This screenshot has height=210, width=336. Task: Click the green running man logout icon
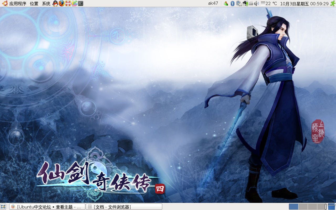click(x=333, y=3)
